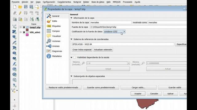Open the Metadatos section
197x110 pixels.
(x=57, y=56)
